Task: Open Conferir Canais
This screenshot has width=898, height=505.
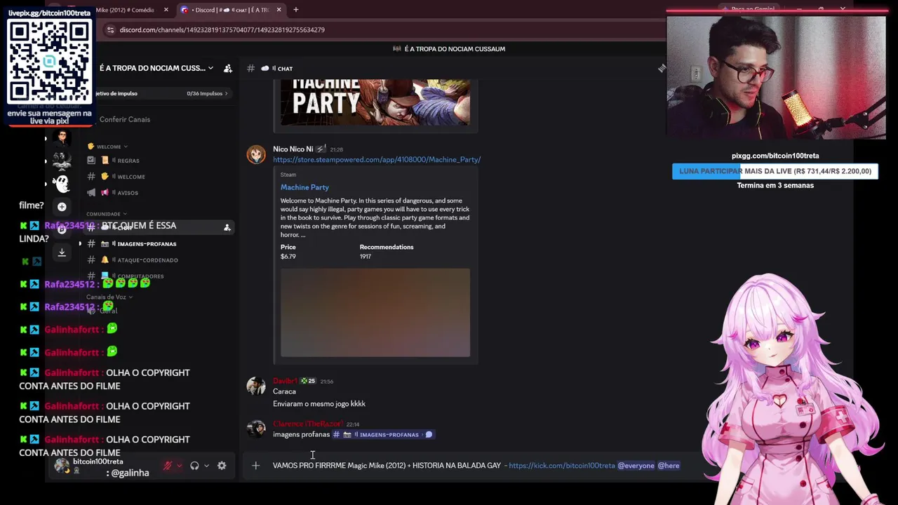Action: tap(125, 119)
